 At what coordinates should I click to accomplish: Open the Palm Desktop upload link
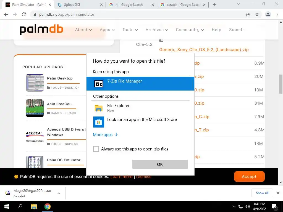[x=60, y=78]
